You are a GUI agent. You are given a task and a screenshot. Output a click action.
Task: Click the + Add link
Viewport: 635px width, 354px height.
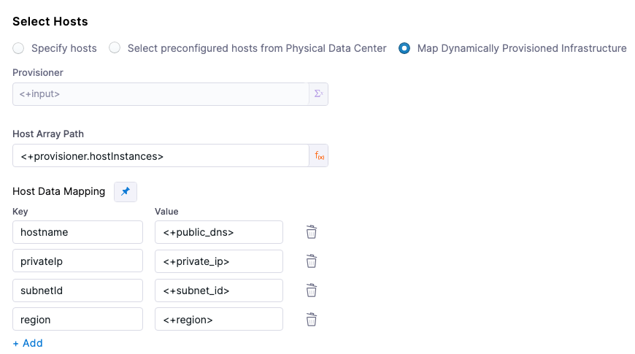click(28, 343)
